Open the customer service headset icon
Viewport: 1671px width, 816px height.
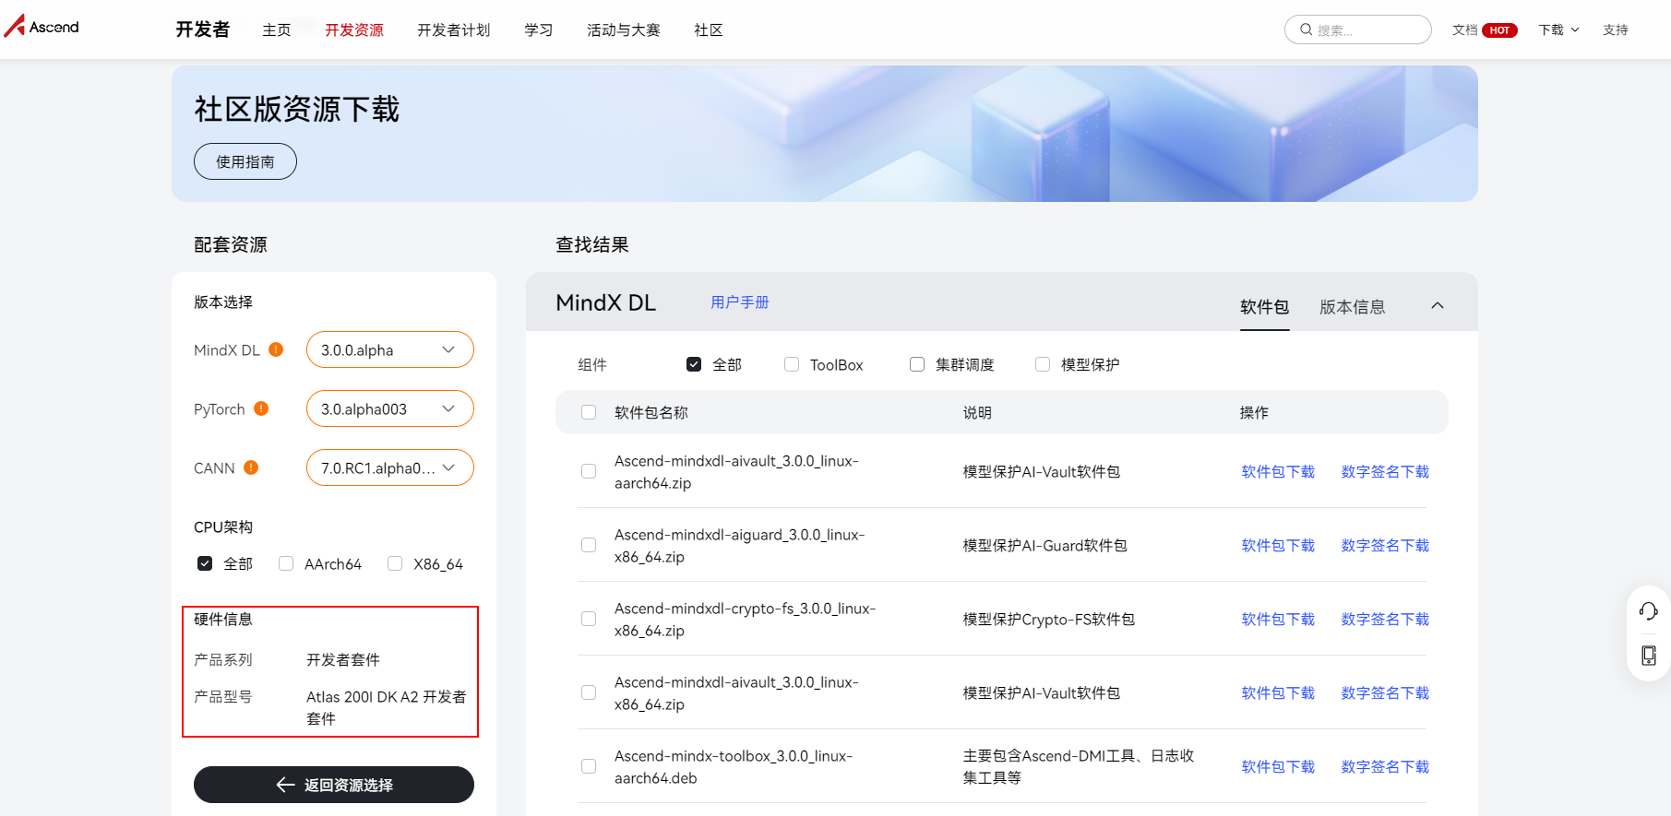1648,610
